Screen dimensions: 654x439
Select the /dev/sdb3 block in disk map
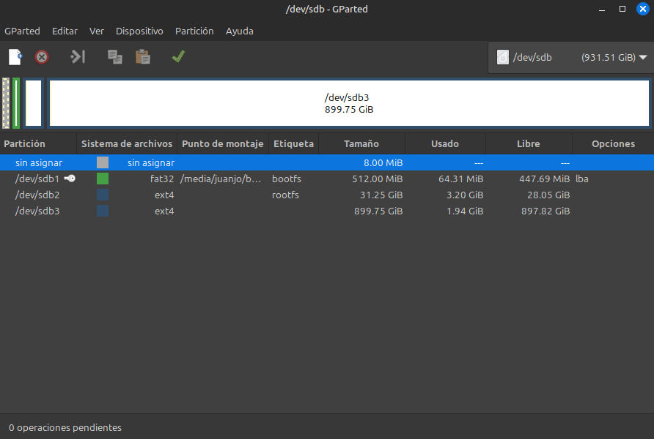[x=349, y=103]
